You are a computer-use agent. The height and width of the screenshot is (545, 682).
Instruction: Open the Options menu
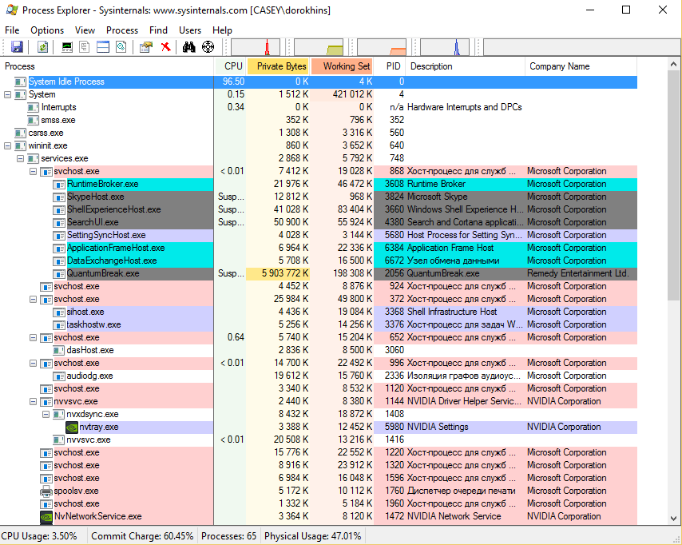[x=47, y=30]
